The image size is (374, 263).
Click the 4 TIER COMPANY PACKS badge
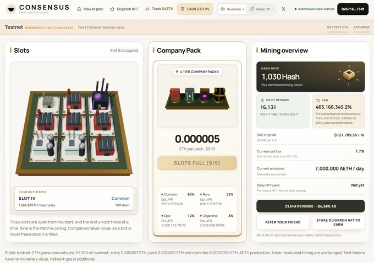[197, 72]
